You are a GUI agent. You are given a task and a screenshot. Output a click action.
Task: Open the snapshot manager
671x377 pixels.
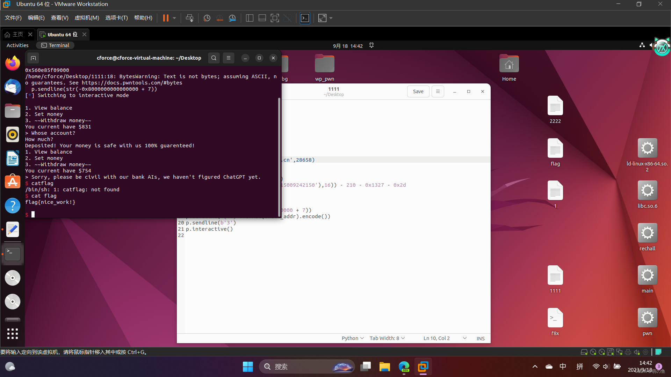tap(232, 18)
